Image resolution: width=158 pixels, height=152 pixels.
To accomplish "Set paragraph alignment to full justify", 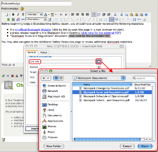I will coord(87,15).
